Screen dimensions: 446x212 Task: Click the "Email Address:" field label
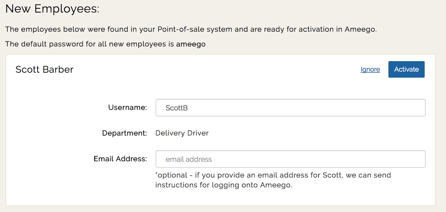click(x=120, y=159)
